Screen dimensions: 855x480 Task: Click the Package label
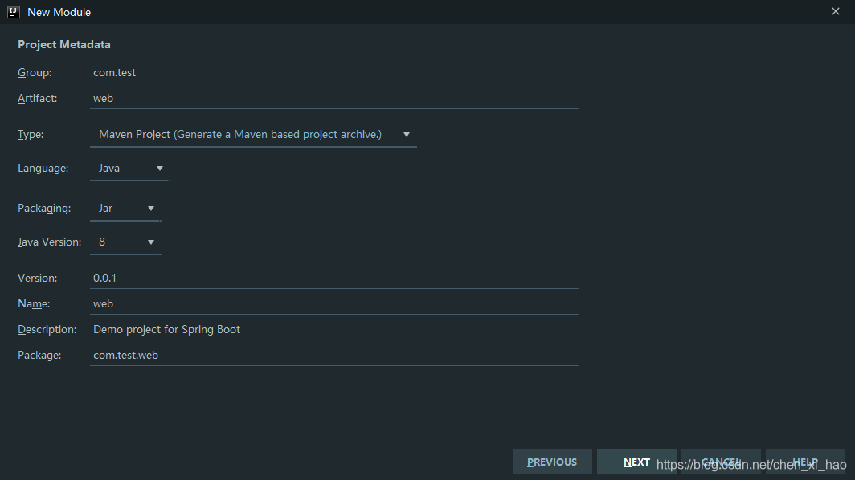[39, 356]
